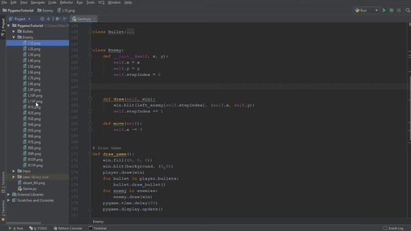Toggle fold marker beside def move
The width and height of the screenshot is (411, 231).
(x=90, y=124)
